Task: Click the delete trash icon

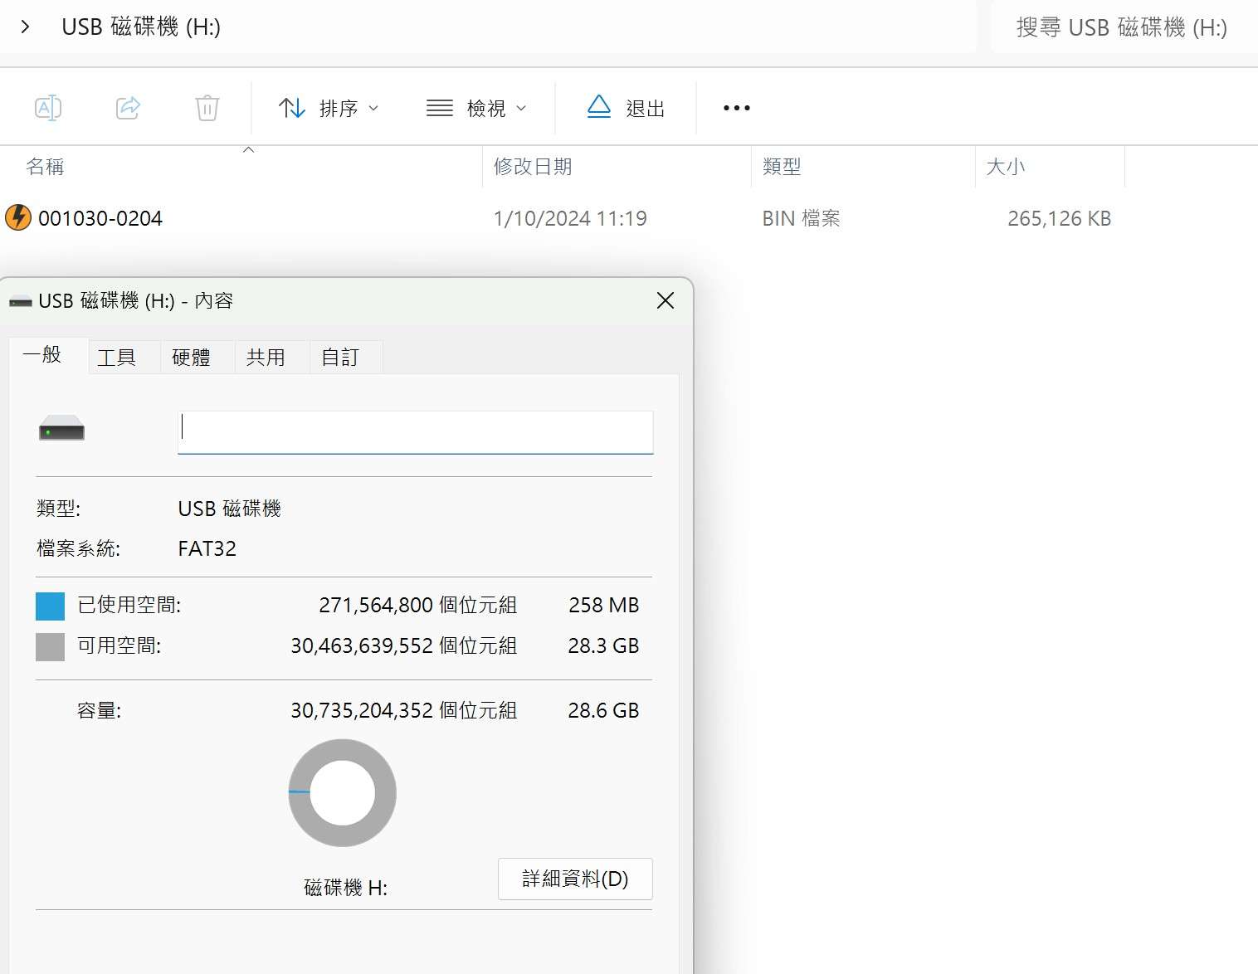Action: click(207, 108)
